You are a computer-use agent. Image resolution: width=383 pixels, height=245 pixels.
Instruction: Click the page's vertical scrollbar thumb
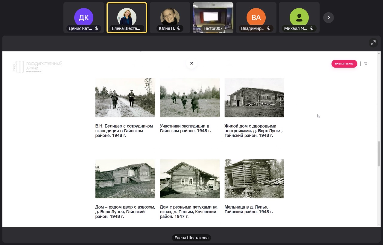379,154
